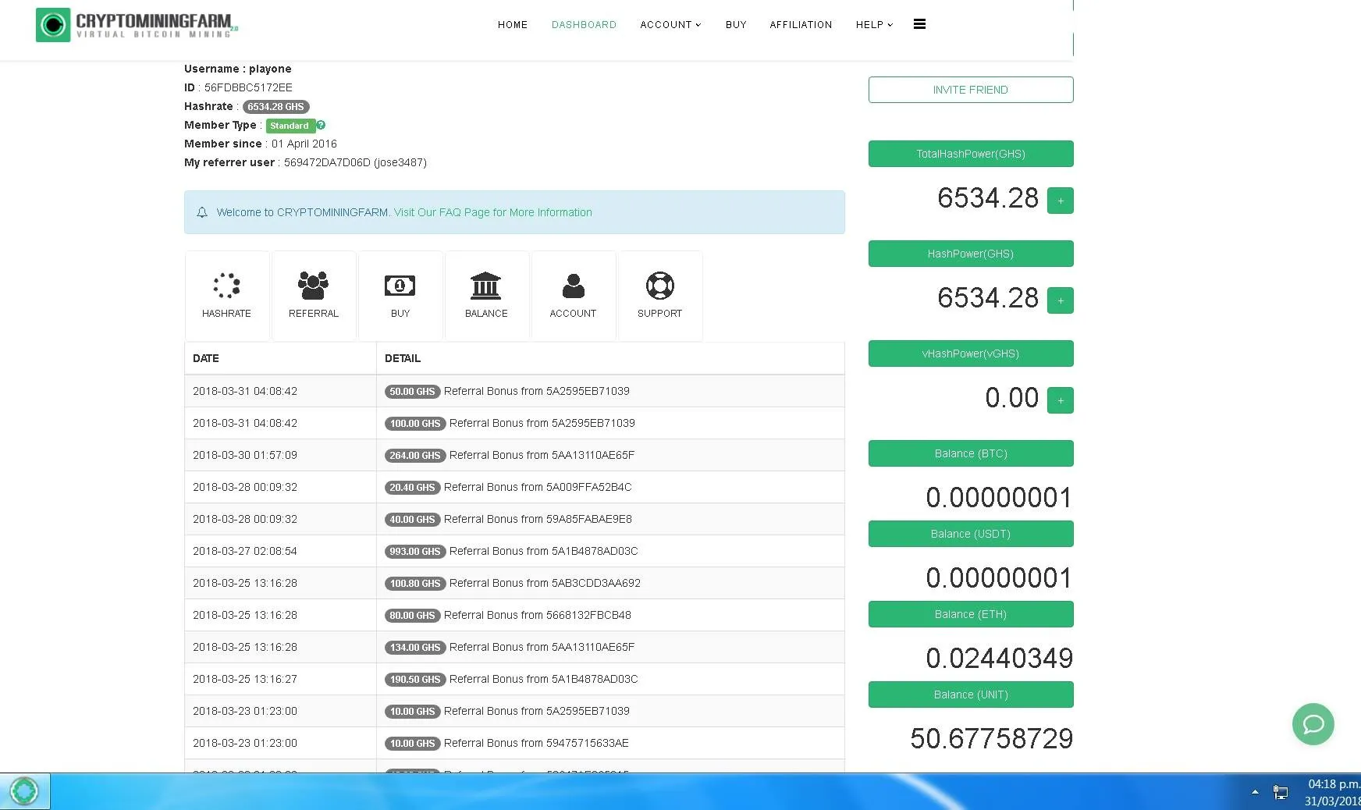The image size is (1361, 810).
Task: Click plus button next to vHashPower value
Action: click(x=1060, y=400)
